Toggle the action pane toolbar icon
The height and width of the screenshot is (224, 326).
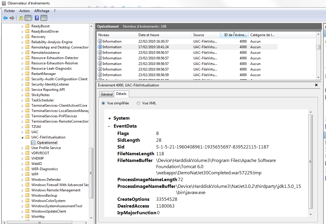(44, 18)
